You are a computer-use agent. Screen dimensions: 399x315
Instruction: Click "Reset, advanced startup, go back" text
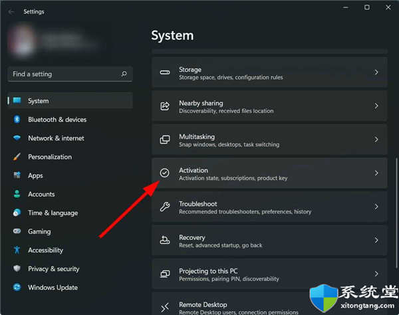coord(220,245)
